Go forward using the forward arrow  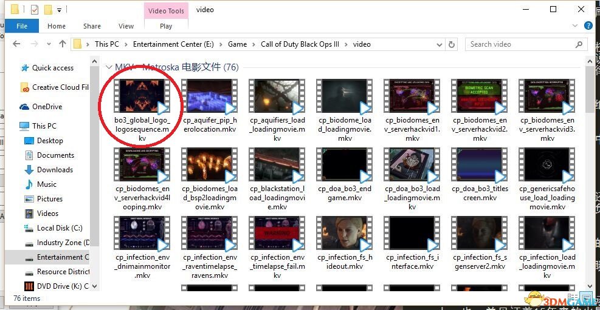[x=34, y=44]
